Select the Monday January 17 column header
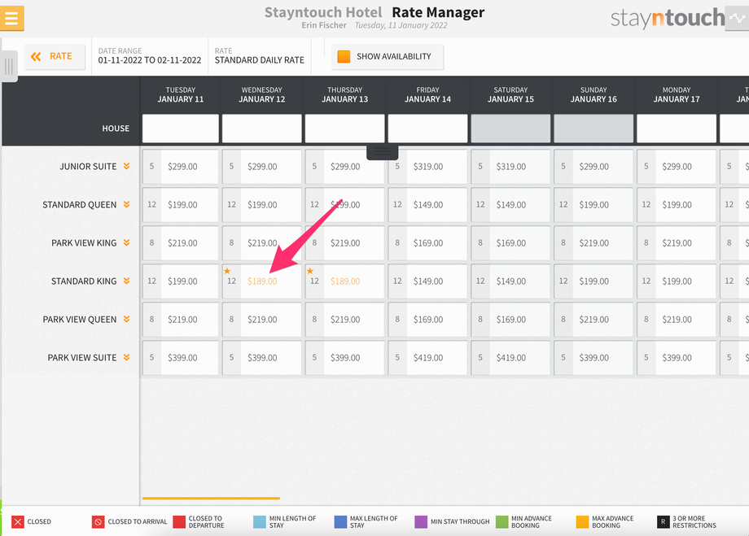Viewport: 749px width, 536px height. (677, 94)
